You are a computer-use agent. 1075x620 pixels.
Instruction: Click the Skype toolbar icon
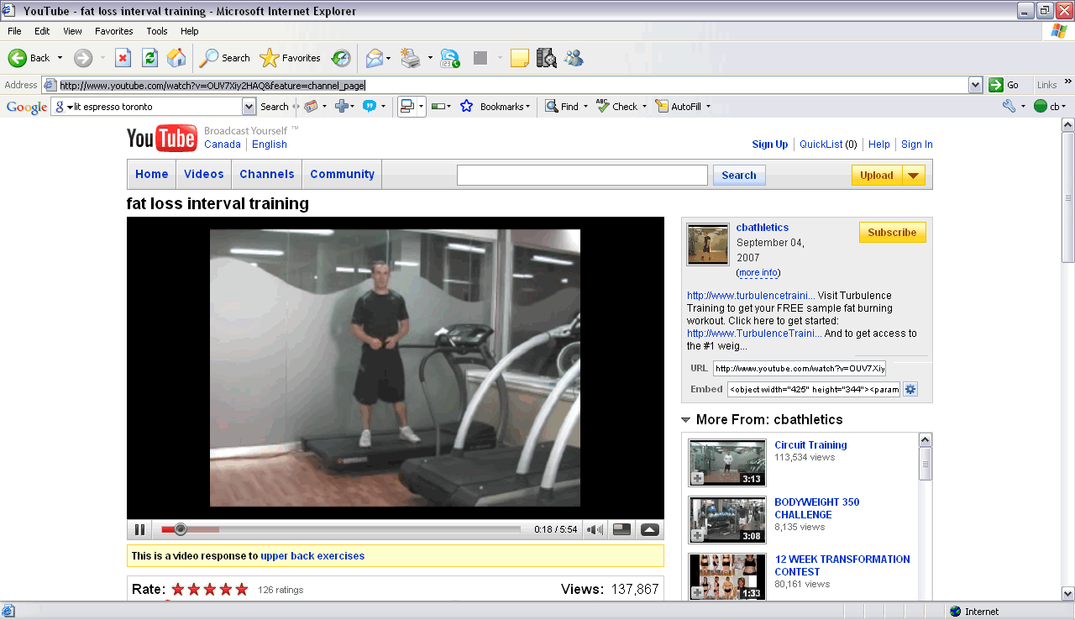click(x=450, y=58)
